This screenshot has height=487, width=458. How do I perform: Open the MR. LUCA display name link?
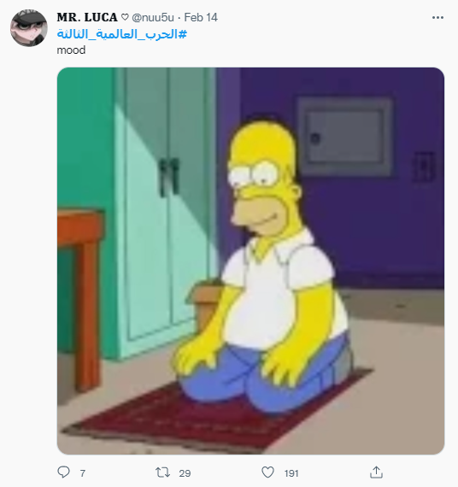point(87,17)
